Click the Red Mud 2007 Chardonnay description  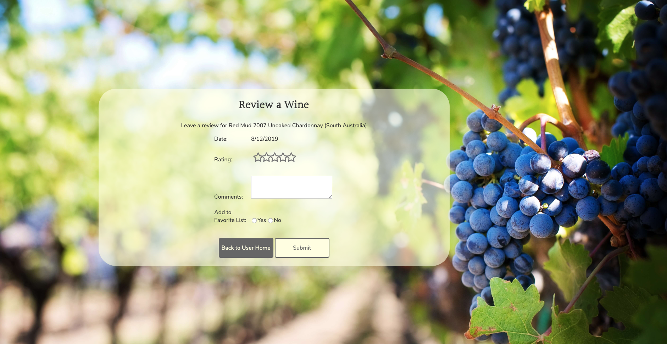(274, 126)
